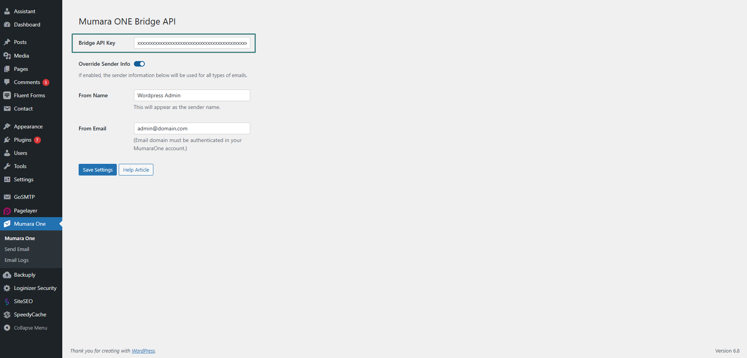Click the Contact envelope icon

click(7, 109)
